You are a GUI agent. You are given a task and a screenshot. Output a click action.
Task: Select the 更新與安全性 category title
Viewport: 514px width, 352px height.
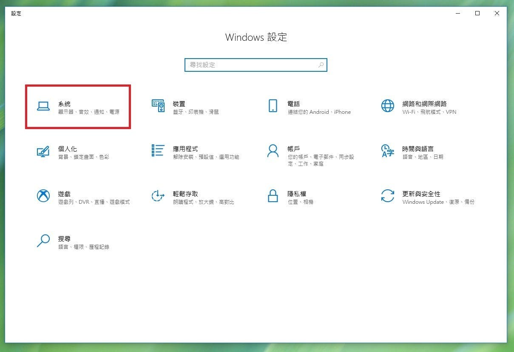pos(421,194)
